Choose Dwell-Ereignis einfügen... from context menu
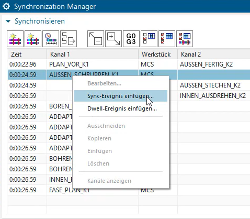250x219 pixels. (121, 108)
